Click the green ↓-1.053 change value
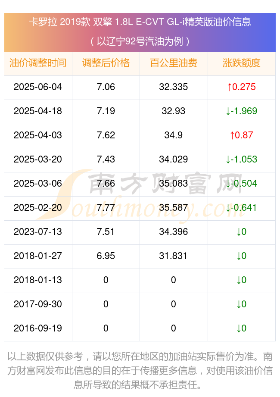 [x=242, y=159]
